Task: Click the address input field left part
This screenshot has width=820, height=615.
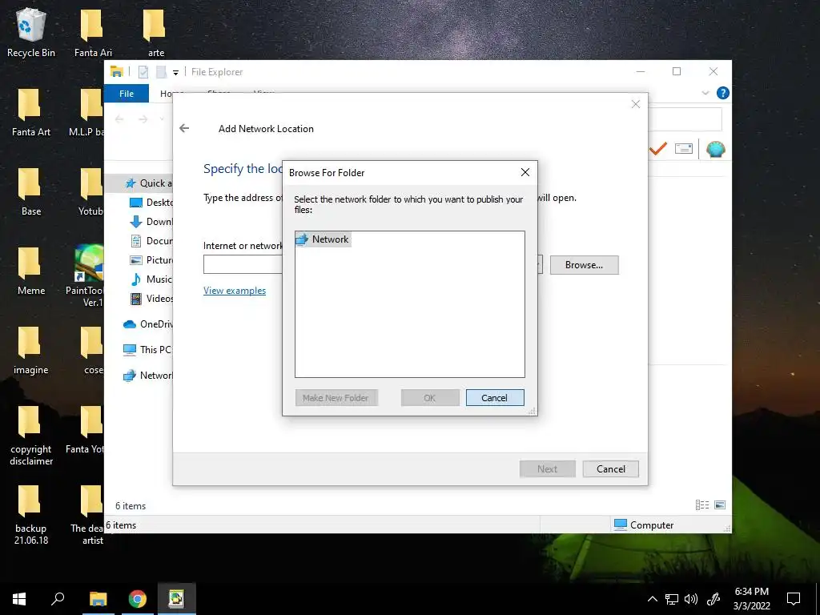Action: point(243,264)
